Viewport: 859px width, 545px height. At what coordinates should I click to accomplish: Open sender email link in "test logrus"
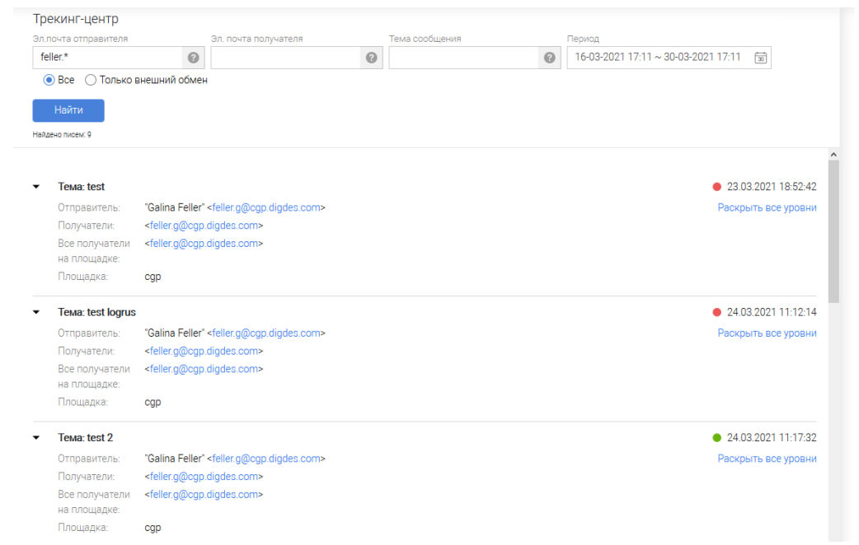pyautogui.click(x=266, y=333)
